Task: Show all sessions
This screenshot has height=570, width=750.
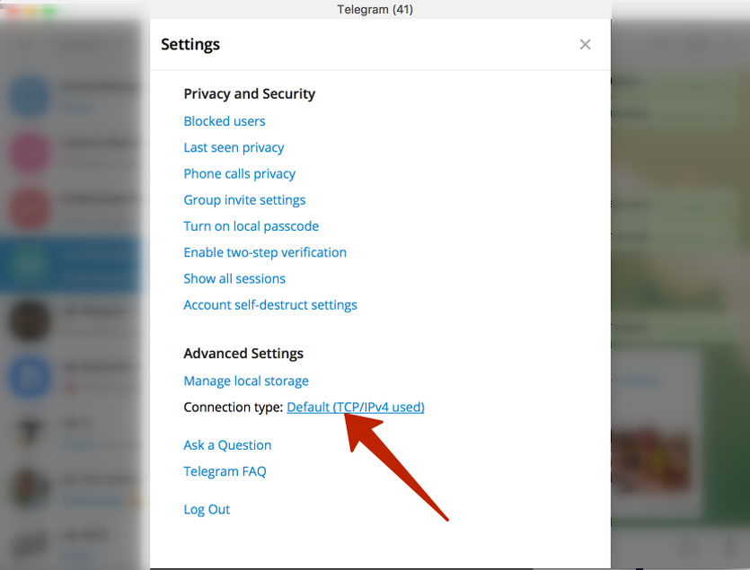Action: 234,279
